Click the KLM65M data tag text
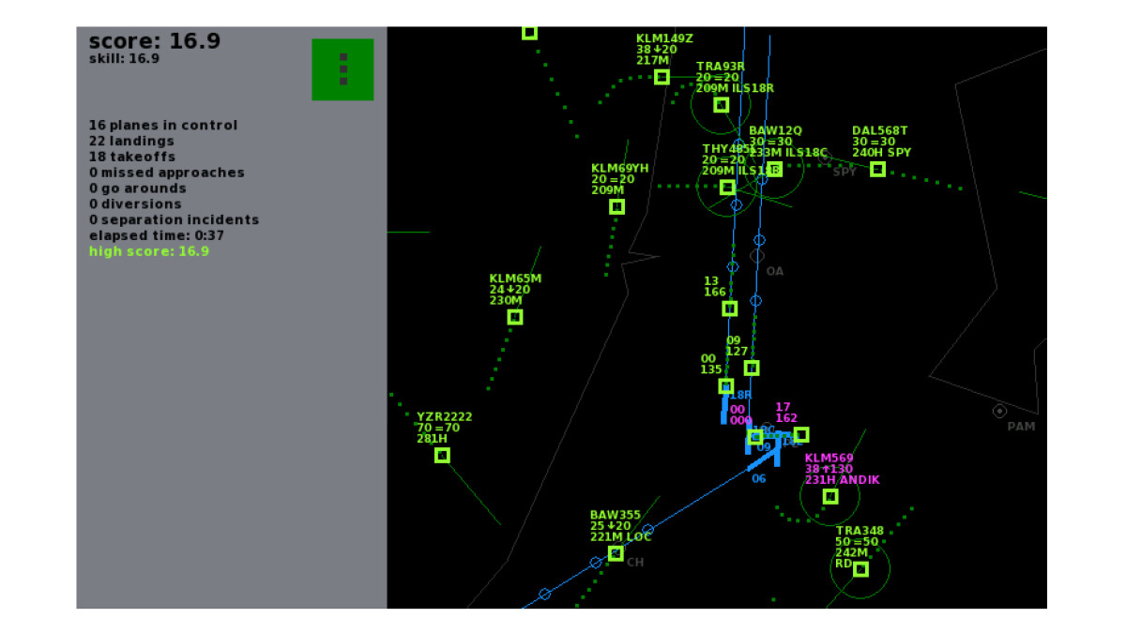The image size is (1126, 633). click(515, 290)
